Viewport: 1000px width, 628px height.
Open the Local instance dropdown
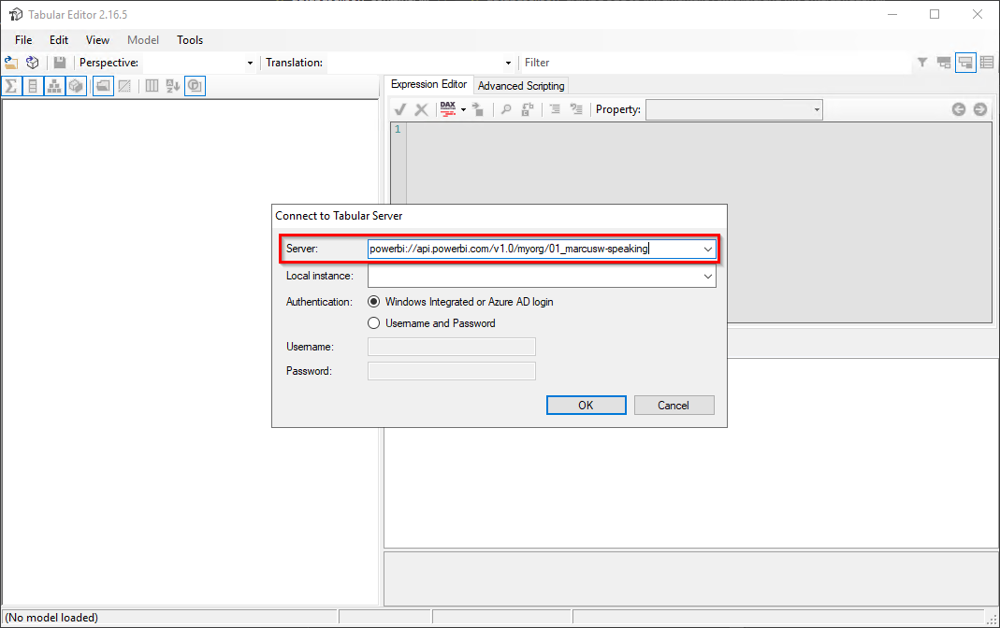(x=707, y=277)
